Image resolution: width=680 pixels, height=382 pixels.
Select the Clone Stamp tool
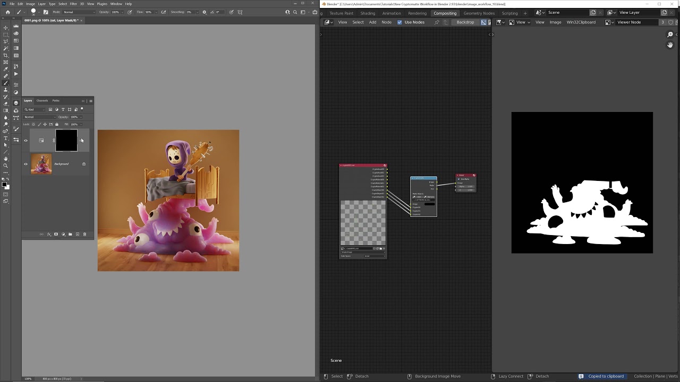[5, 89]
